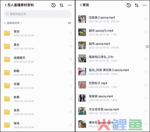Open history icon in 带货 header
Viewport: 150px width, 132px height.
tap(129, 5)
